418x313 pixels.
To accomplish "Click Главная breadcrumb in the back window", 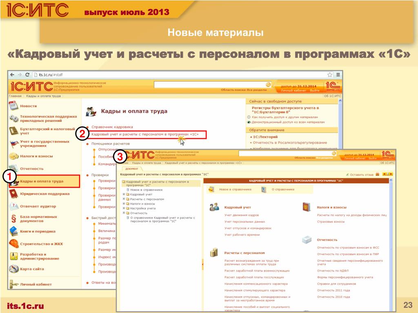I will coord(15,96).
